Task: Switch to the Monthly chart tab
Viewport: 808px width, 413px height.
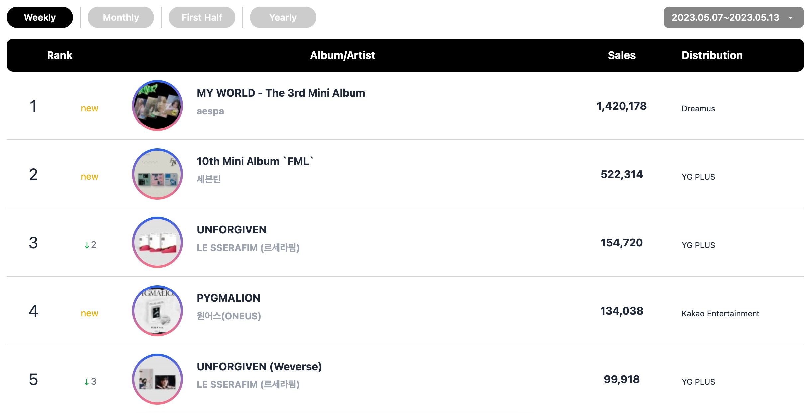Action: point(121,17)
